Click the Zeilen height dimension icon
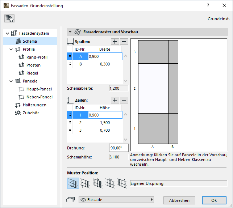 pos(70,100)
